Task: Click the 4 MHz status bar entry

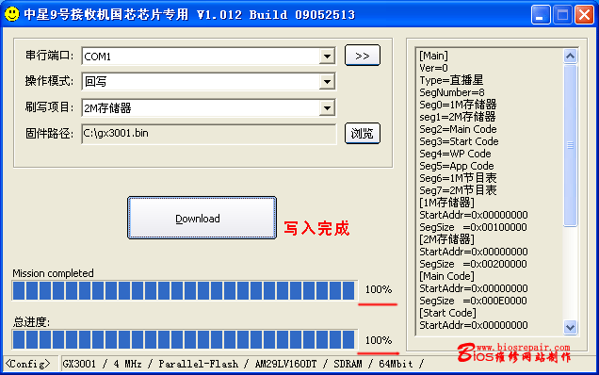Action: (x=127, y=364)
